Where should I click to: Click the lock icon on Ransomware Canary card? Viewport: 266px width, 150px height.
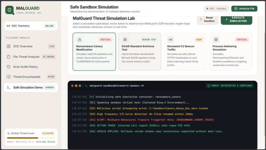(x=80, y=40)
